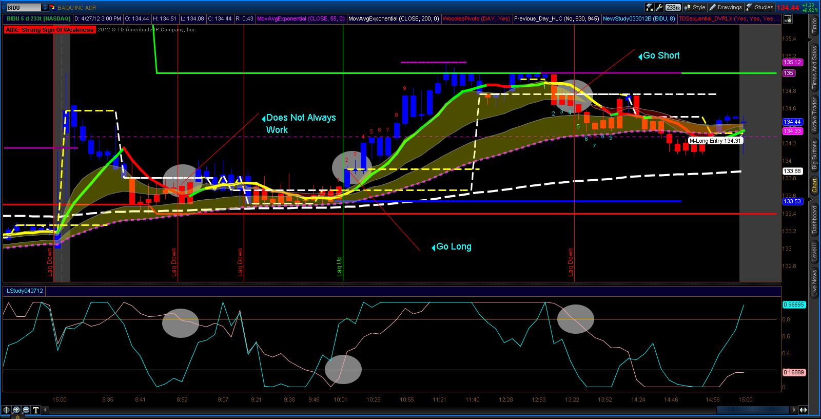
Task: Open the Style menu
Action: click(695, 7)
